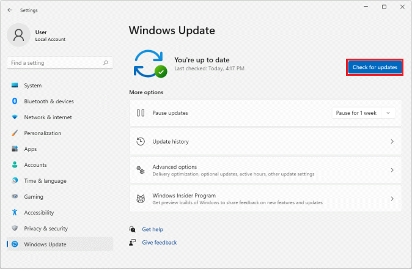The image size is (412, 269).
Task: Select System in the sidebar
Action: pos(33,86)
